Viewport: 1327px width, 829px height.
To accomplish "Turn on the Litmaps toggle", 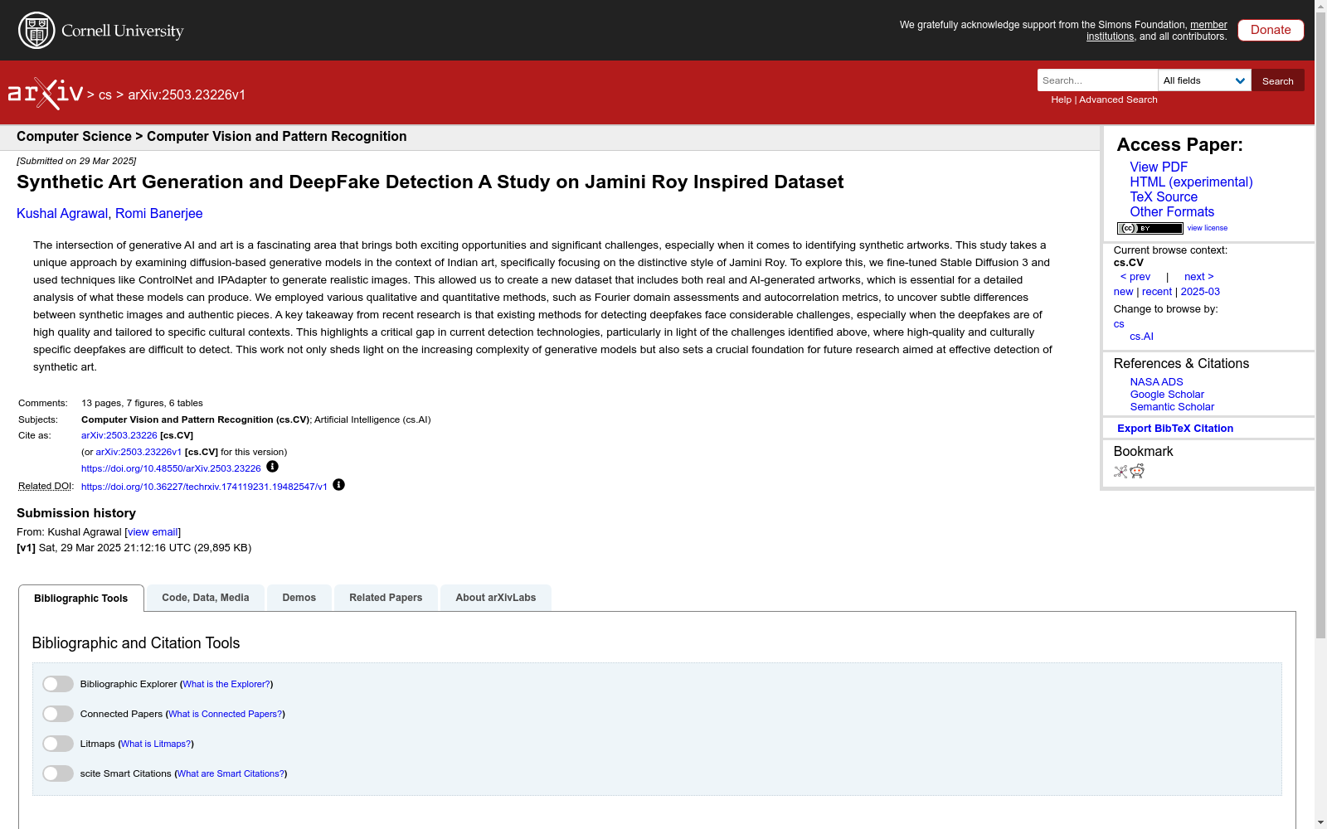I will (58, 744).
